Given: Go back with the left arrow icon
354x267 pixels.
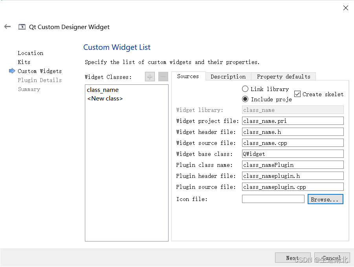Looking at the screenshot, I should point(7,27).
